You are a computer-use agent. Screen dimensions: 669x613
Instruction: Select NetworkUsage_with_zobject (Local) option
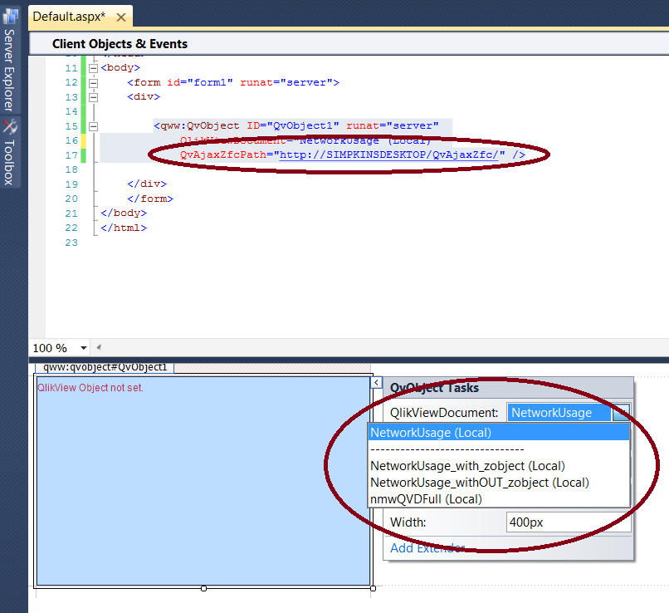(x=467, y=466)
